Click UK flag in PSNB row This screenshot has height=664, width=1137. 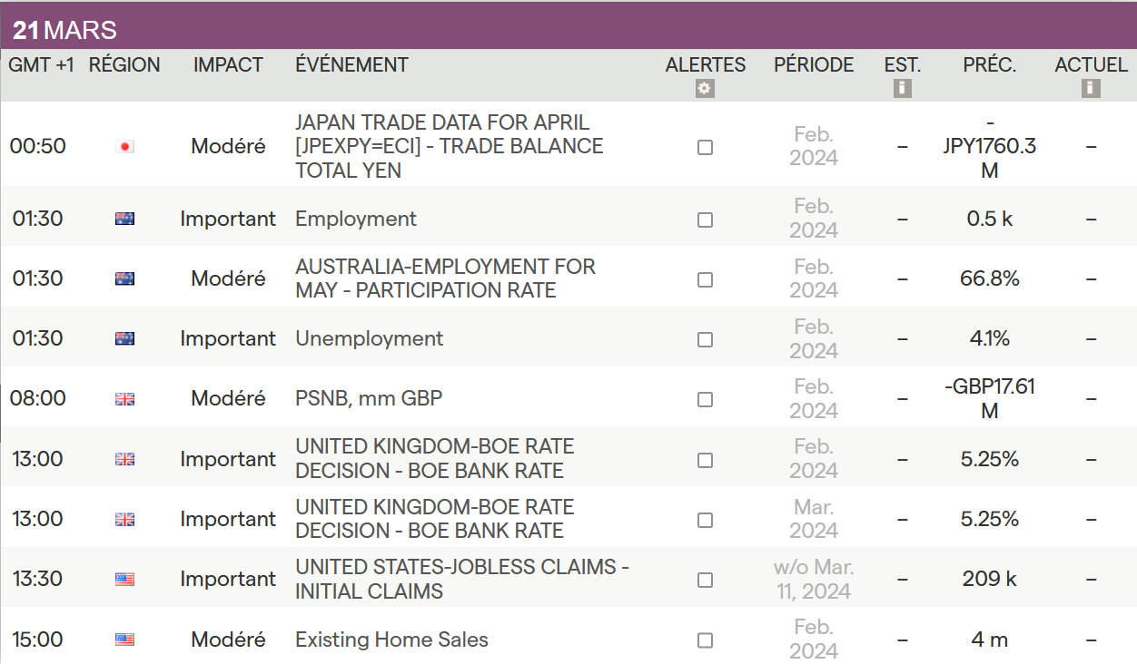pos(125,399)
